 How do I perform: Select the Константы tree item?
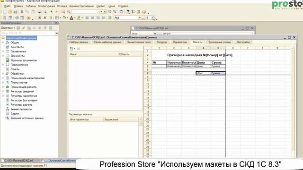pos(17,47)
